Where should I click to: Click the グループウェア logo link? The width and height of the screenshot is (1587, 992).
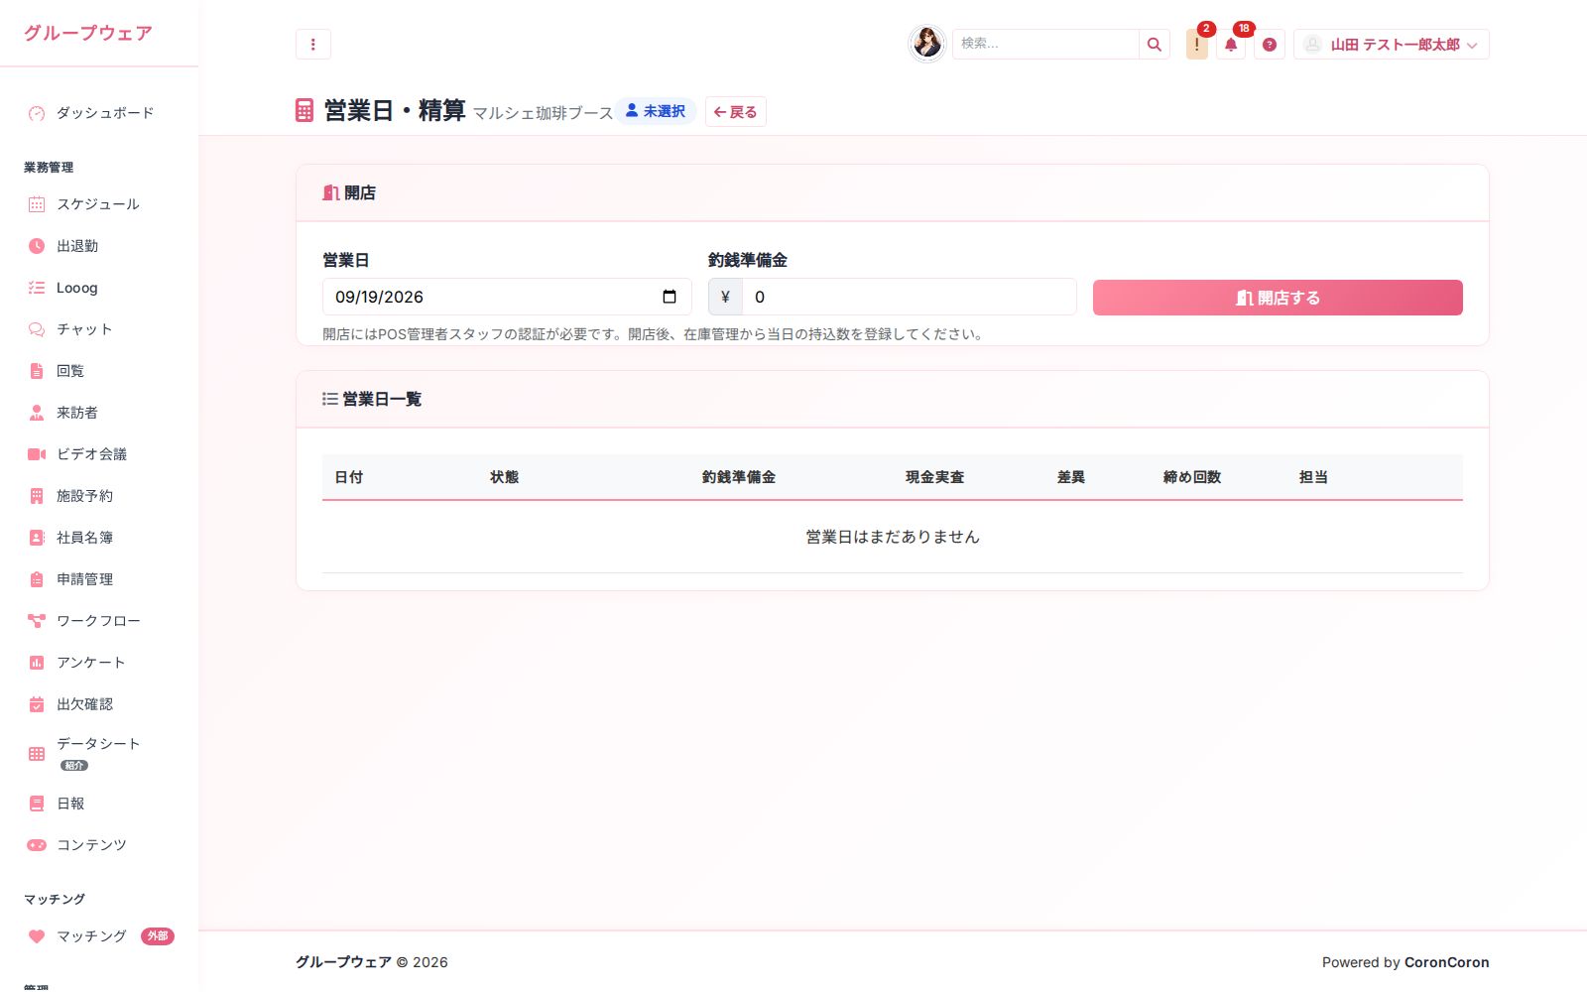pos(88,33)
